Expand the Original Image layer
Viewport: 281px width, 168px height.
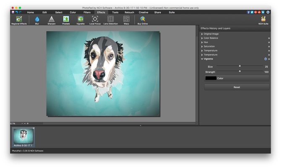[x=202, y=34]
